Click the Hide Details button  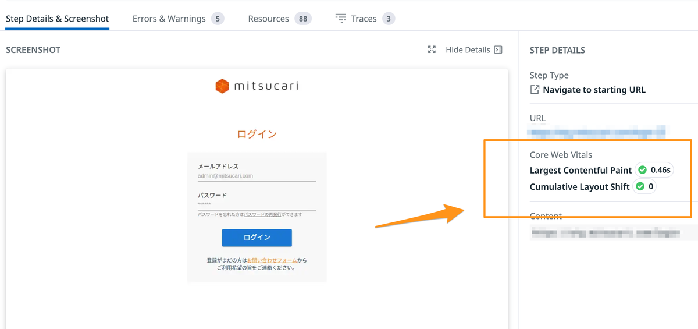[x=473, y=49]
